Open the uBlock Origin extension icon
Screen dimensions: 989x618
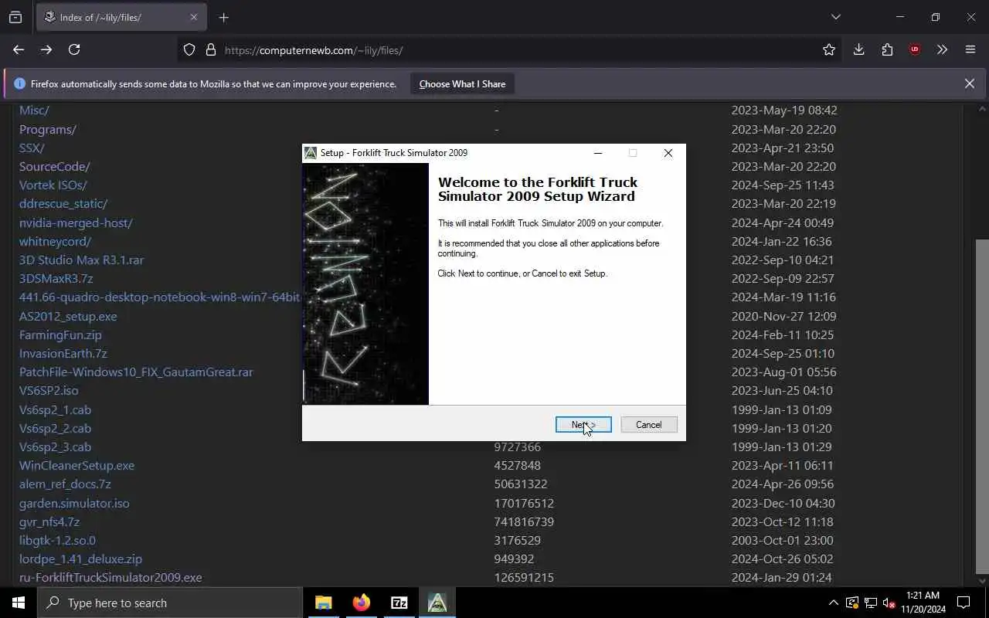click(915, 49)
